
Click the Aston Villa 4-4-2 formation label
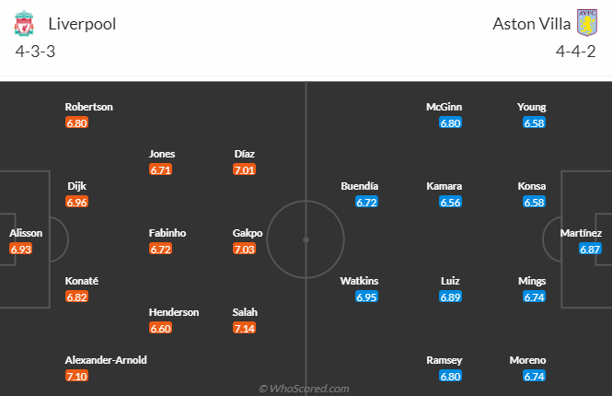(576, 52)
